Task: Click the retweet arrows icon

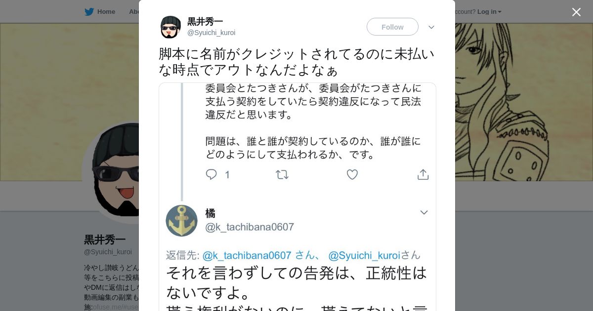Action: 282,175
